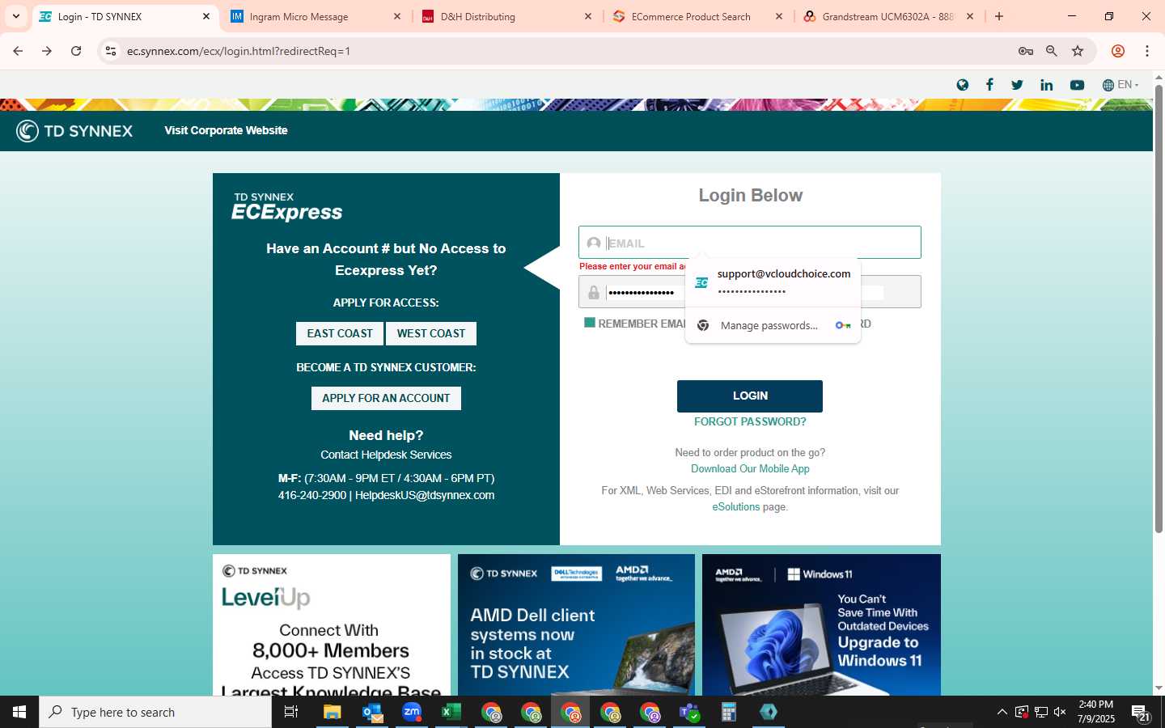This screenshot has width=1165, height=728.
Task: Open the Chrome three-dot menu
Action: click(1147, 51)
